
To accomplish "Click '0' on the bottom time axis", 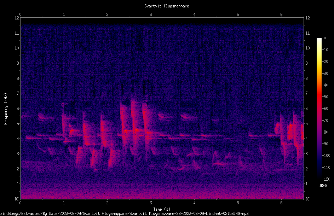I will pyautogui.click(x=20, y=203).
